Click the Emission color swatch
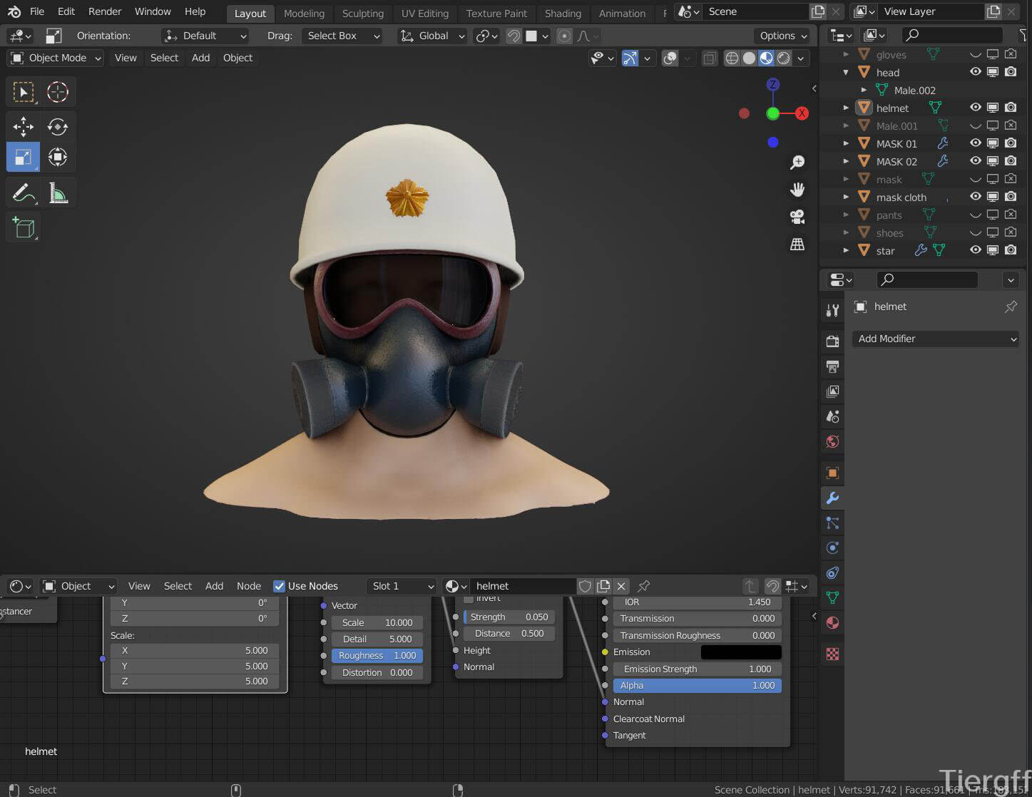1032x797 pixels. click(741, 652)
